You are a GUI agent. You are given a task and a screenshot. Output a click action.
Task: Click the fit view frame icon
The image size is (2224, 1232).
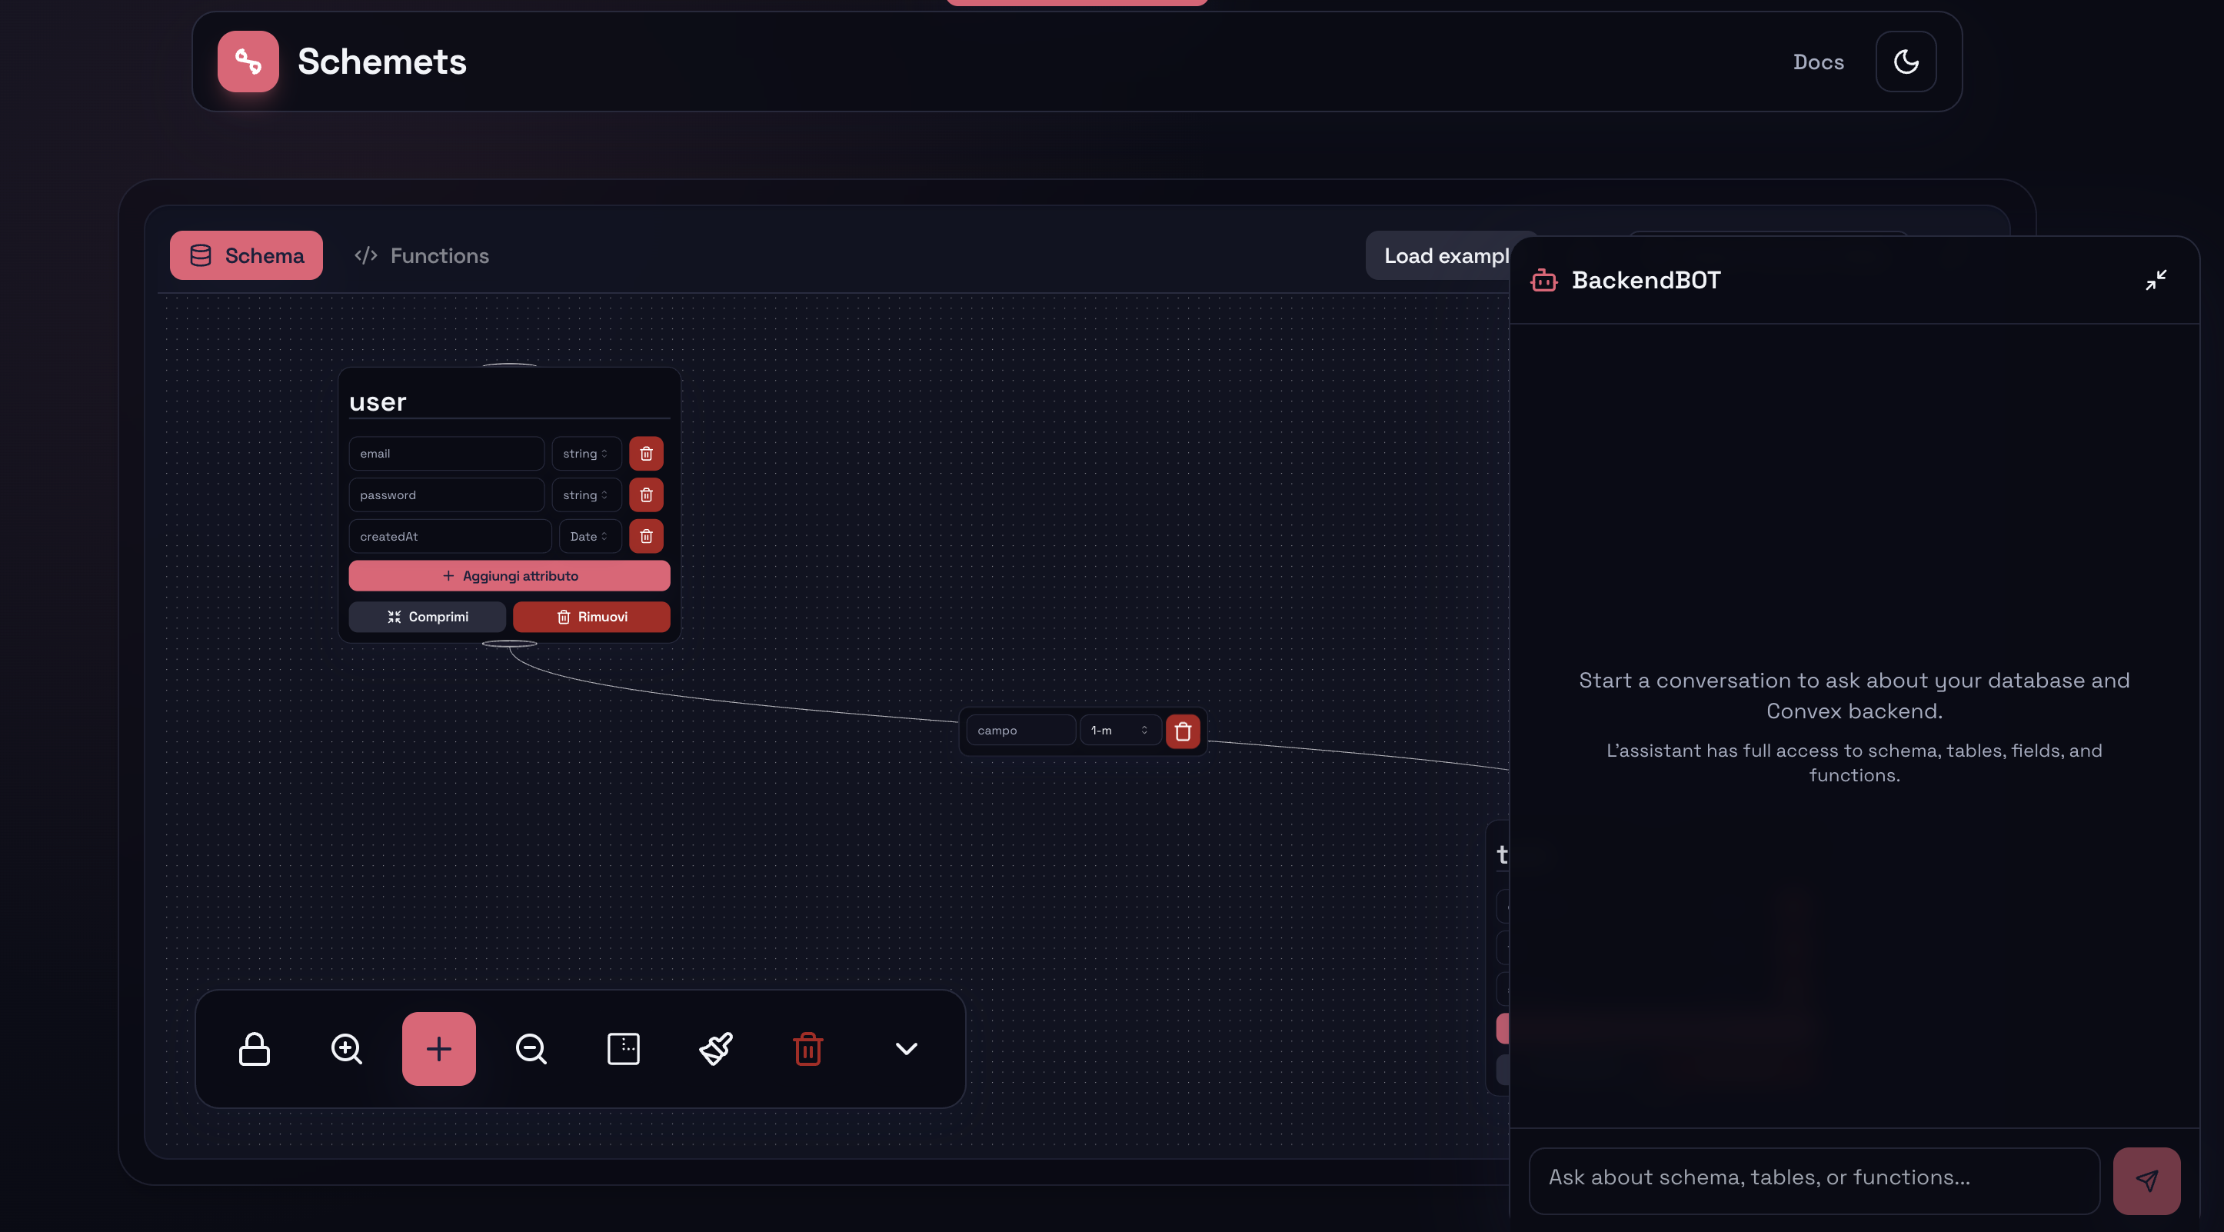coord(624,1049)
